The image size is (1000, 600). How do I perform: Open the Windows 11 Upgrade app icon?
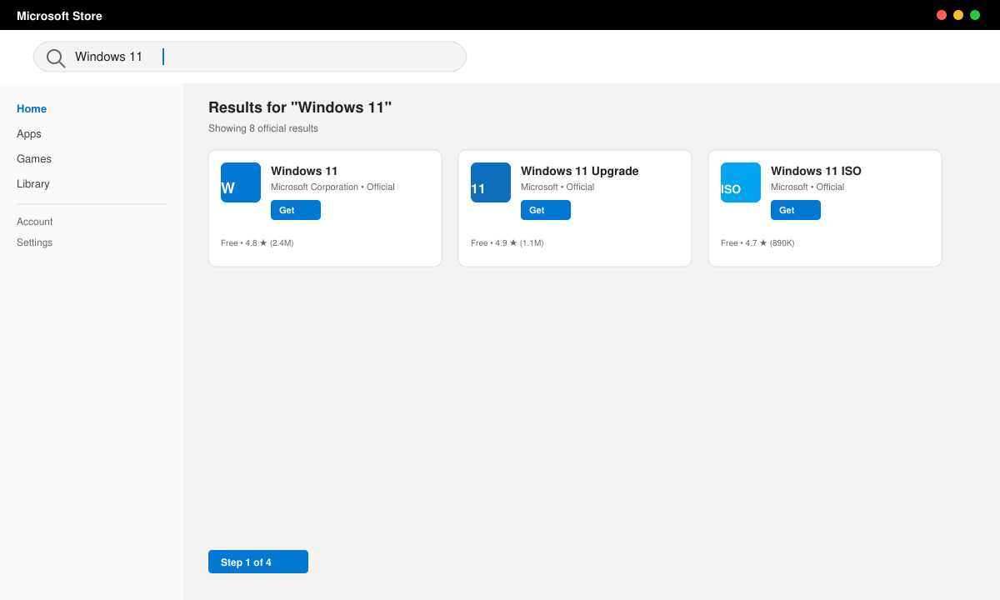pyautogui.click(x=491, y=182)
